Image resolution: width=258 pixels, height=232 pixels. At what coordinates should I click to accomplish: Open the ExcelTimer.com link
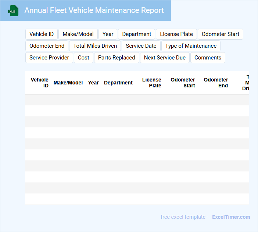pos(231,217)
